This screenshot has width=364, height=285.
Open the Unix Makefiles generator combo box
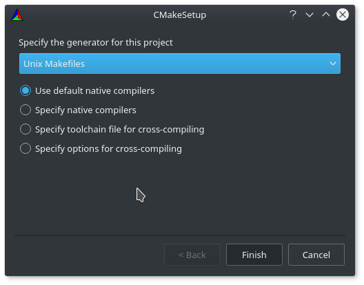point(180,63)
